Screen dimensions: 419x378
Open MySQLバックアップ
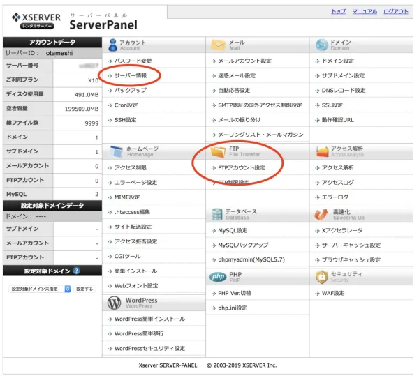click(x=243, y=245)
